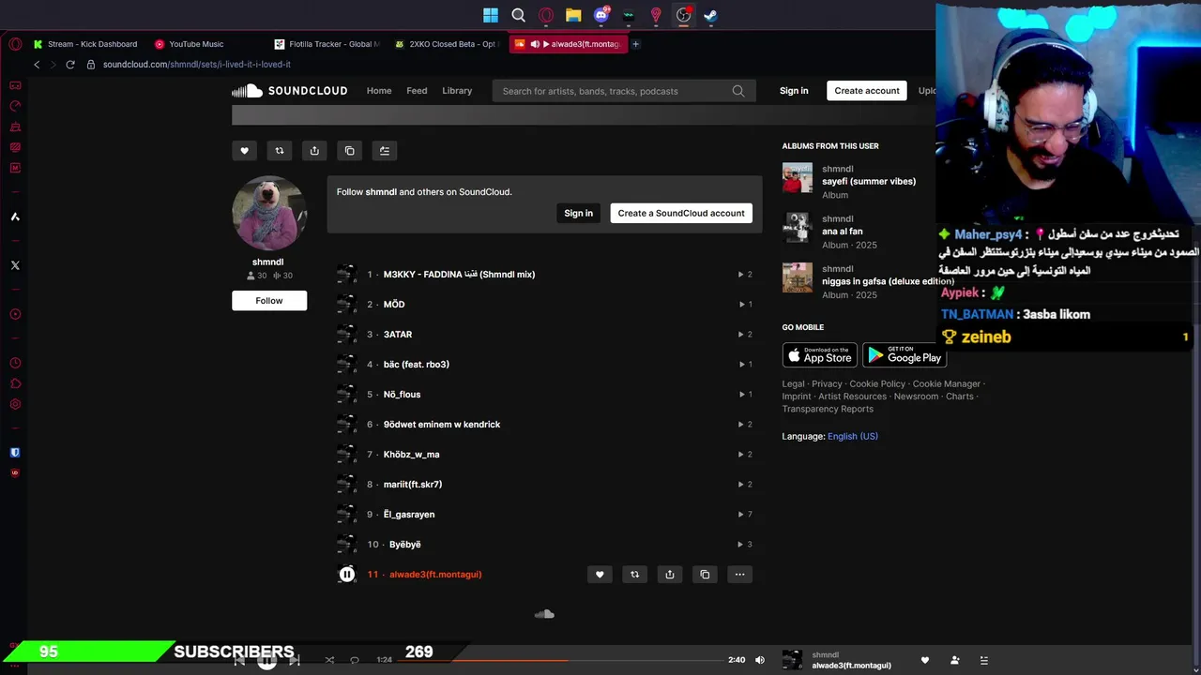The height and width of the screenshot is (675, 1201).
Task: Play track 3ATAR
Action: (x=398, y=334)
